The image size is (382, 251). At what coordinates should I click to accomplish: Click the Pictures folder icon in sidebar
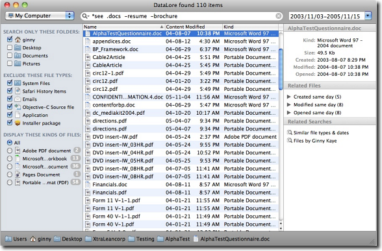click(18, 64)
